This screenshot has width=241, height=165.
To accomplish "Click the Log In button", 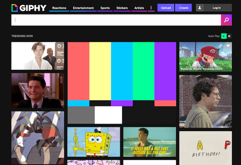I will coord(217,8).
